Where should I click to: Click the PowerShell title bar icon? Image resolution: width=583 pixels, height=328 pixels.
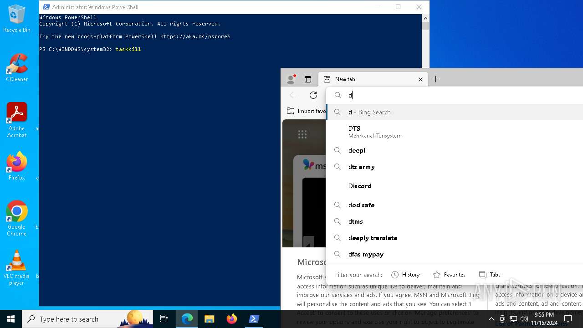(x=46, y=7)
